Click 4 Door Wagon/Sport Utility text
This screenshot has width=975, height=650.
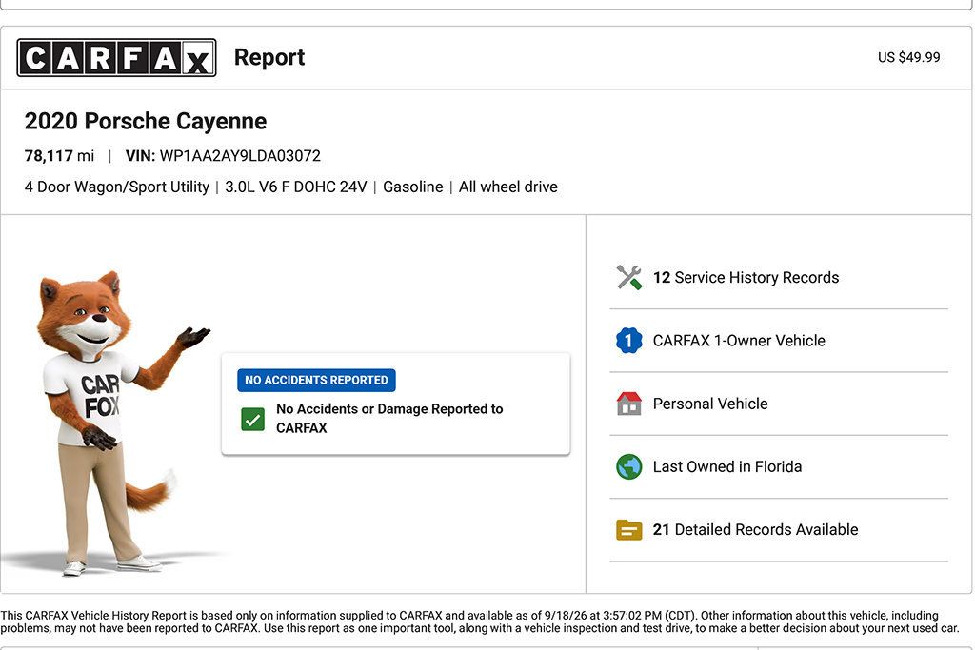(117, 187)
